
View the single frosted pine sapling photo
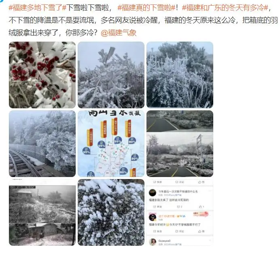click(111, 75)
